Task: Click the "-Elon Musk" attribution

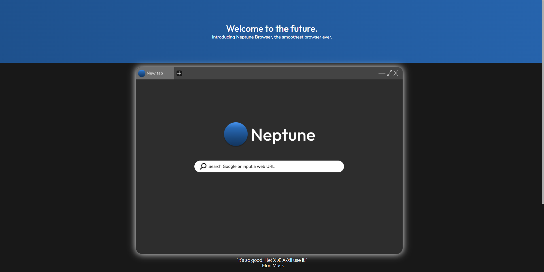Action: click(x=272, y=265)
